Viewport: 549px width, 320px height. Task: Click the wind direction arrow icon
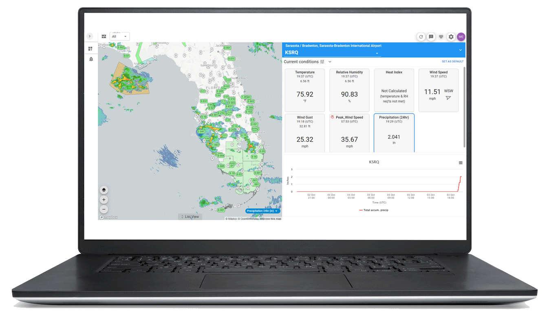click(x=448, y=98)
